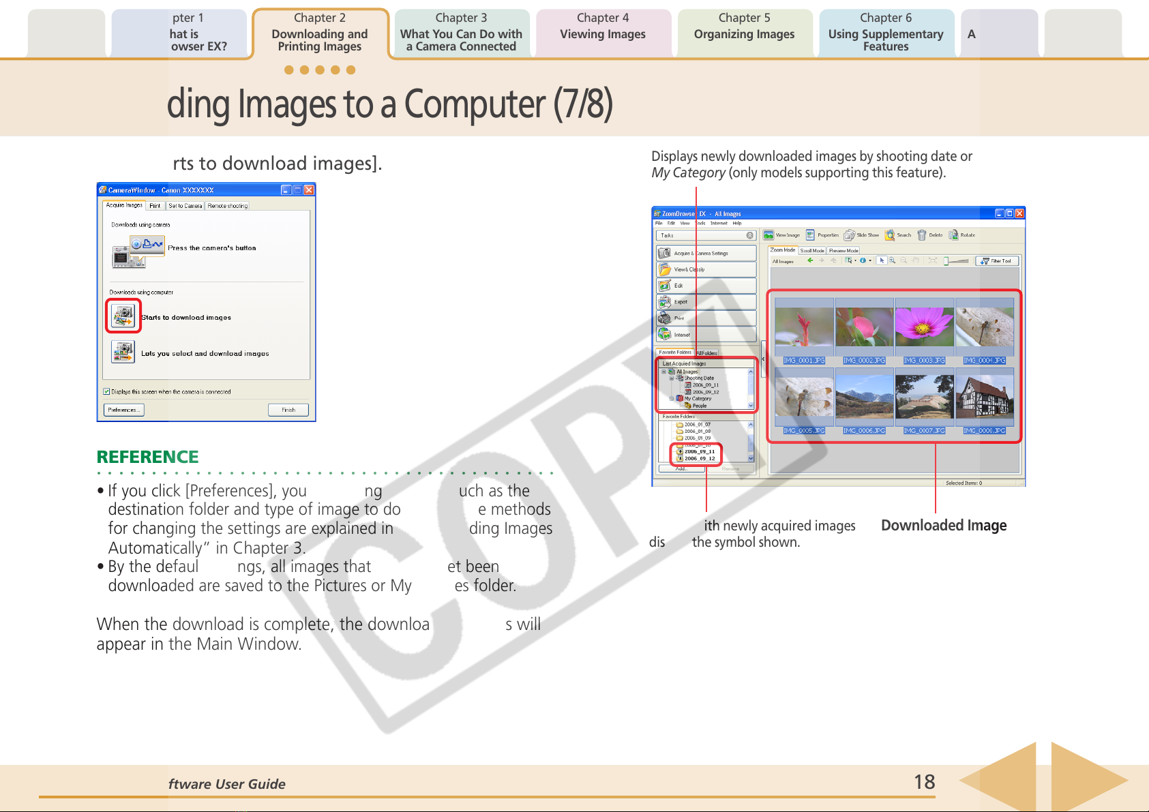
Task: Select favorite folder 2006_09_12
Action: click(x=696, y=459)
